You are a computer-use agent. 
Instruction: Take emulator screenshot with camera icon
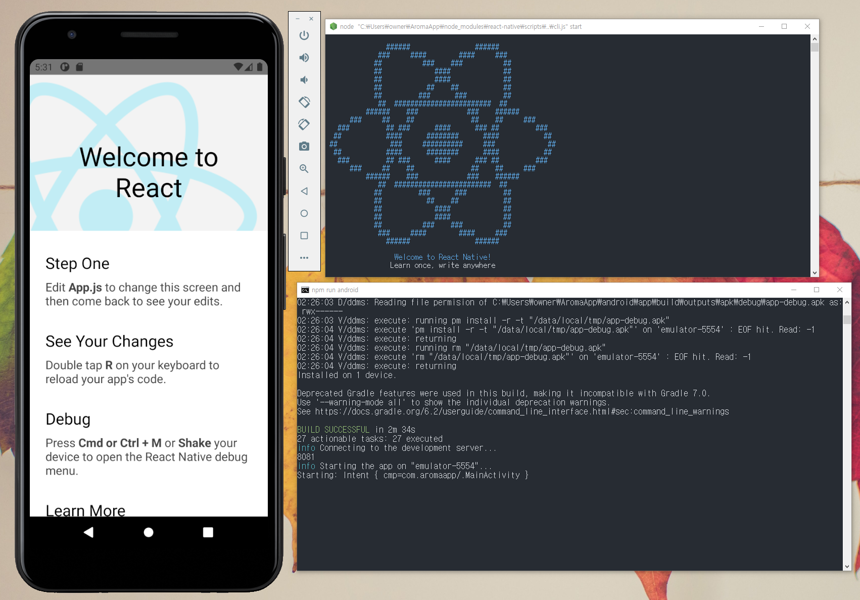304,147
